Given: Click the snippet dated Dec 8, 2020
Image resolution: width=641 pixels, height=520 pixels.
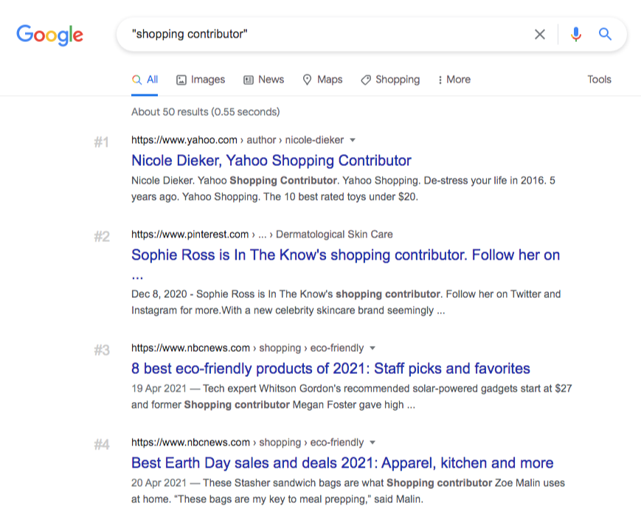Looking at the screenshot, I should pyautogui.click(x=346, y=302).
